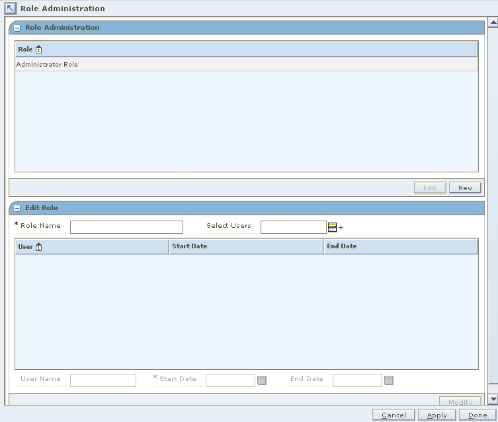
Task: Focus the Select Users input field
Action: click(294, 227)
